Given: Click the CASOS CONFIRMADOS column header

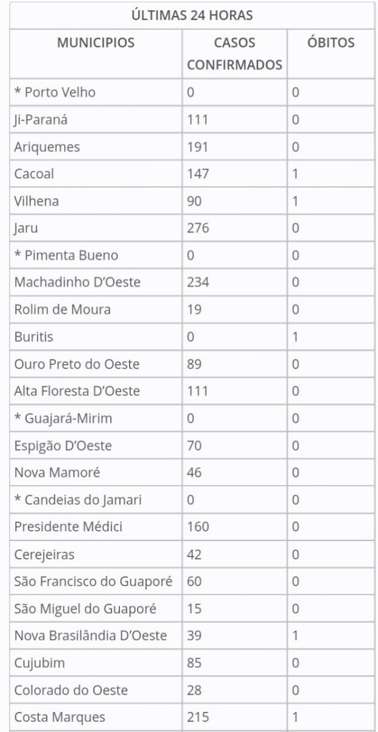Looking at the screenshot, I should (x=234, y=54).
